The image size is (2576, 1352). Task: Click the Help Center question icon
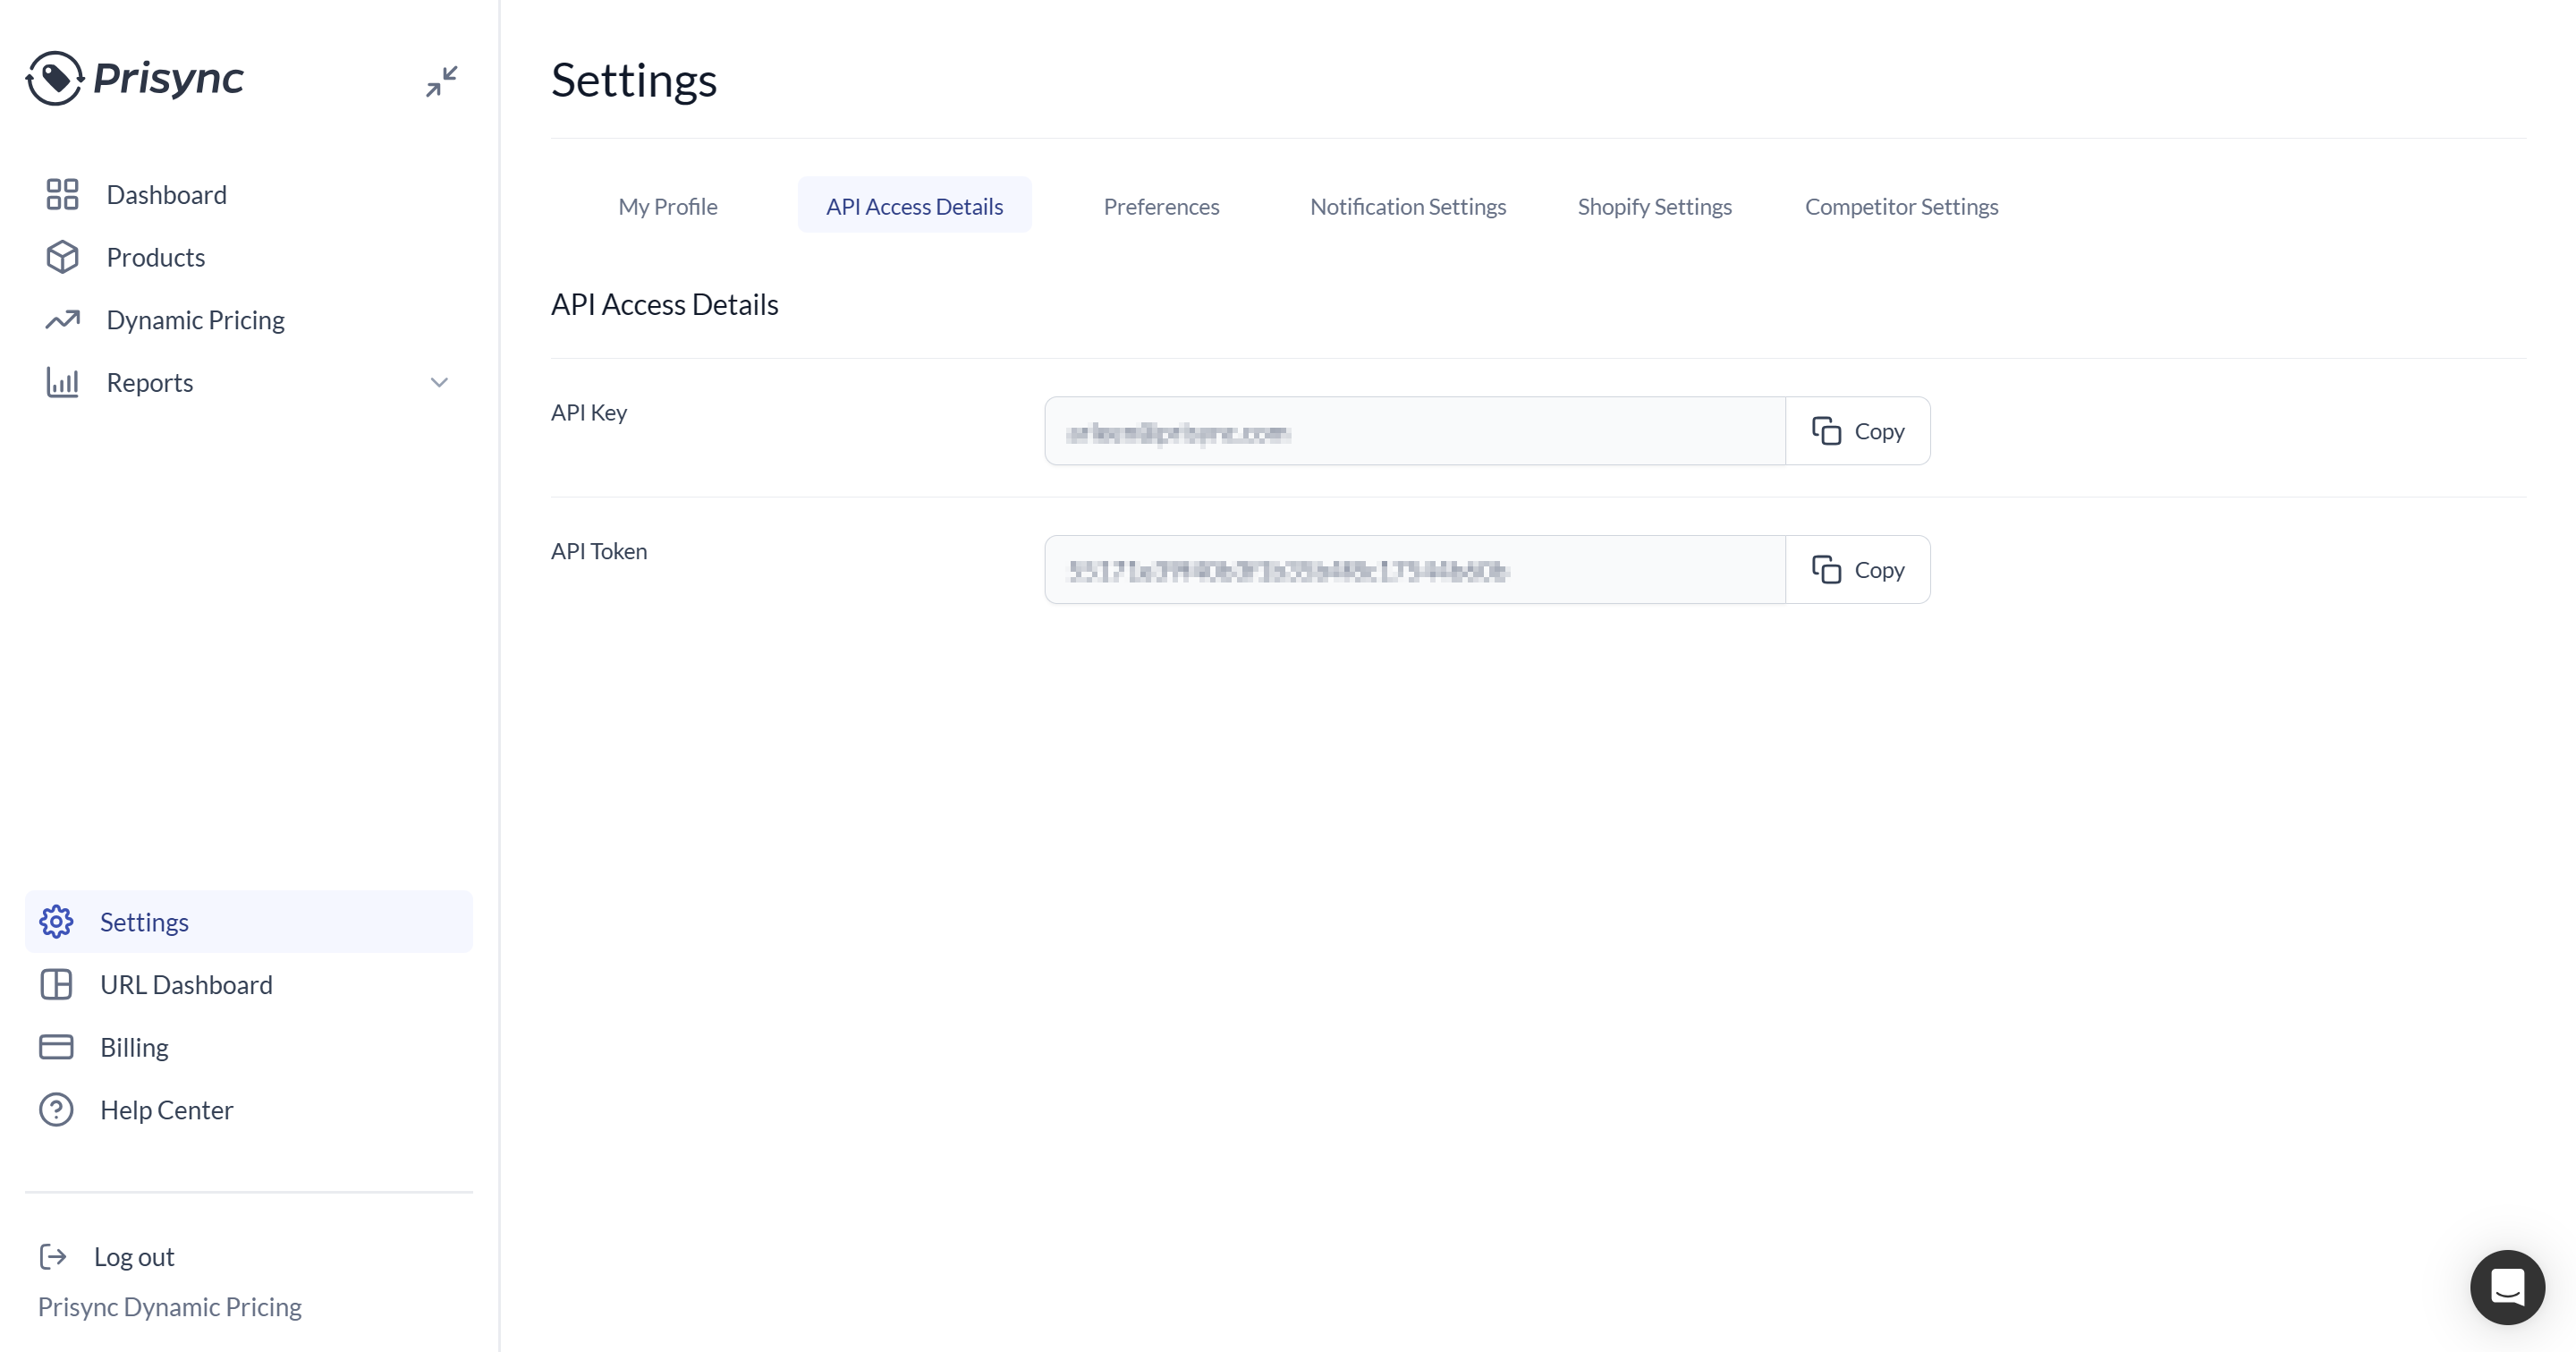56,1109
